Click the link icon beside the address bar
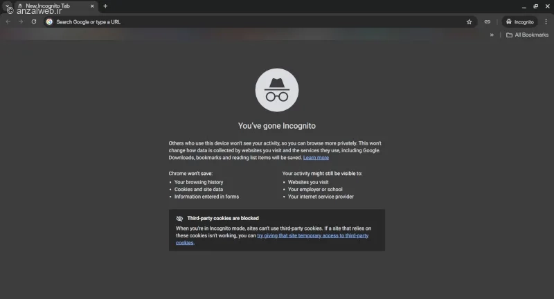The image size is (554, 299). pyautogui.click(x=488, y=21)
